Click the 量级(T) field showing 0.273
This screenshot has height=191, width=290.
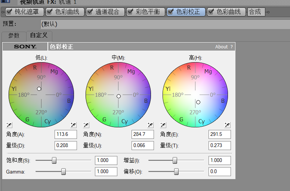coord(219,146)
